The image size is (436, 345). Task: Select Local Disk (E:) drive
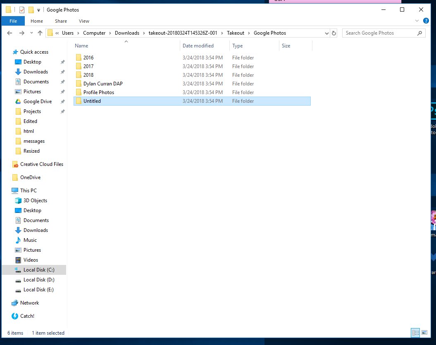[38, 290]
